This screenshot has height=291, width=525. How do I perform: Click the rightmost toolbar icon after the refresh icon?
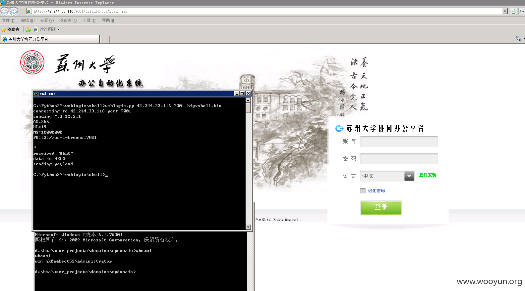click(x=522, y=11)
